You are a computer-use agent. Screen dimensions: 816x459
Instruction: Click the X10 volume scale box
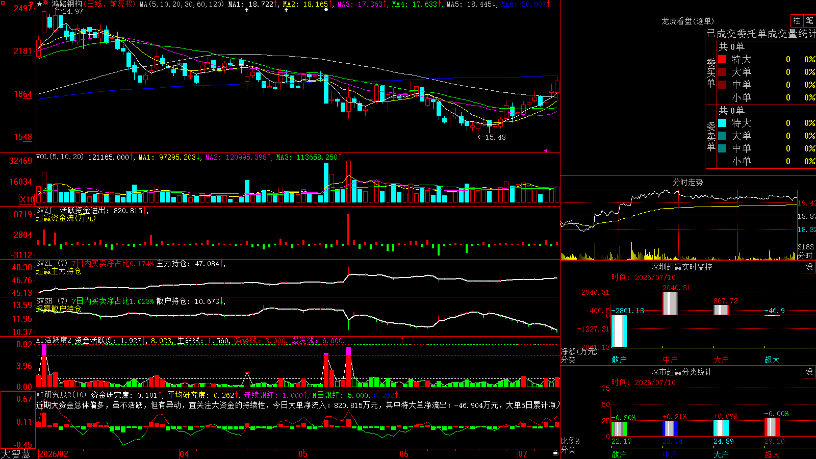point(27,199)
